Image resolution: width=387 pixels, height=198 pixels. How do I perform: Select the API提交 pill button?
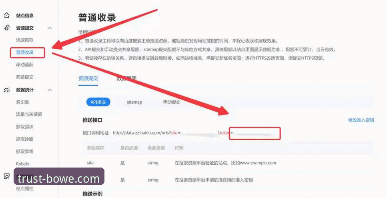point(98,102)
